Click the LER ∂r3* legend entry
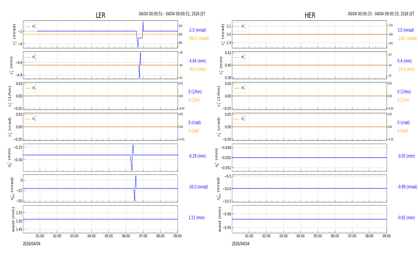Image resolution: width=418 pixels, height=256 pixels. [31, 88]
